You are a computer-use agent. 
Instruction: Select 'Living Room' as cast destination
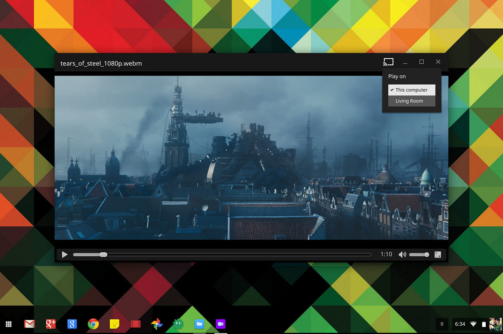[410, 101]
